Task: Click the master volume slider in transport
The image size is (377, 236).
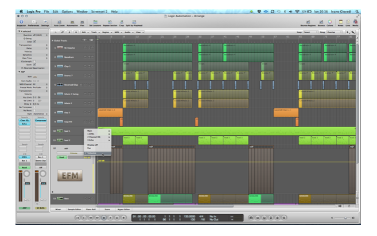Action: pyautogui.click(x=343, y=218)
